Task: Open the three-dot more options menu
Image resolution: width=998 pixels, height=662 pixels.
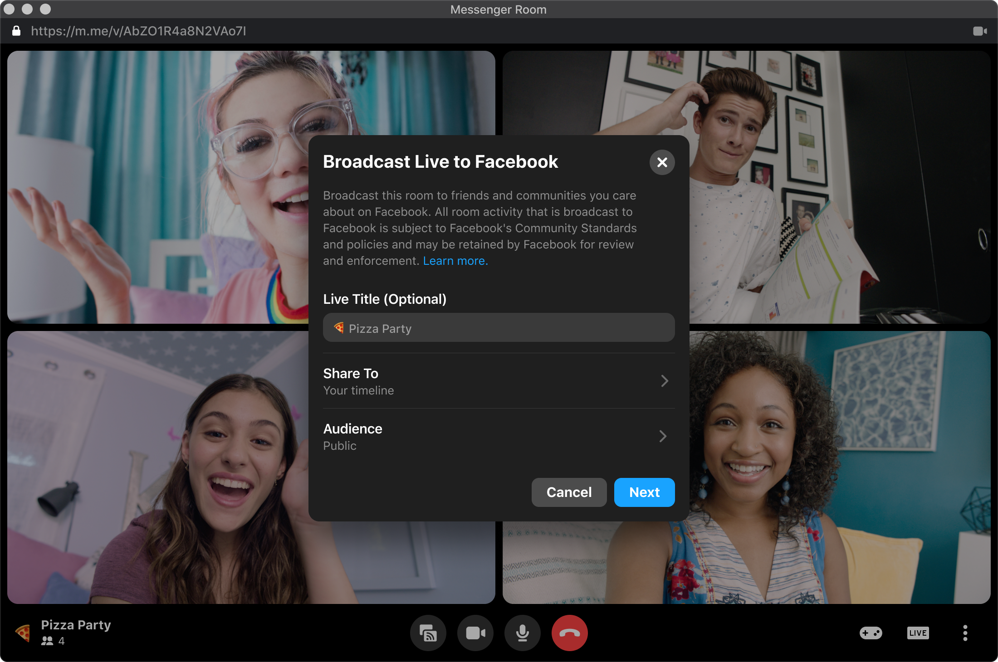Action: (965, 633)
